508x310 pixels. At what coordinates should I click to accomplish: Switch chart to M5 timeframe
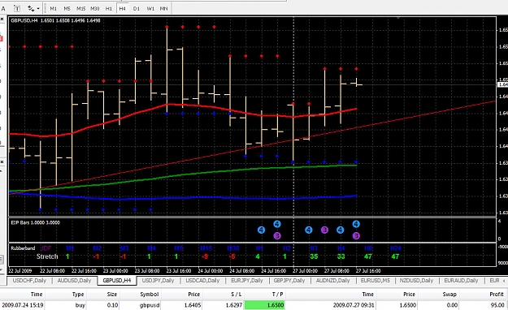pyautogui.click(x=67, y=9)
